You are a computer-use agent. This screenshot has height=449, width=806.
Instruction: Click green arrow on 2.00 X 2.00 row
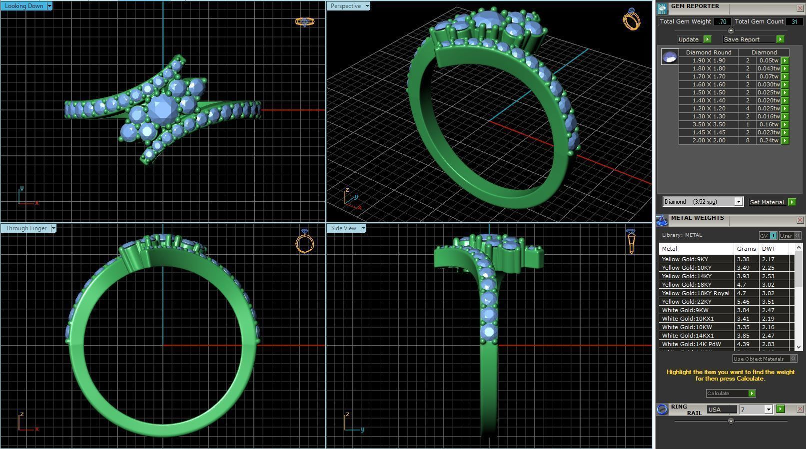[785, 140]
